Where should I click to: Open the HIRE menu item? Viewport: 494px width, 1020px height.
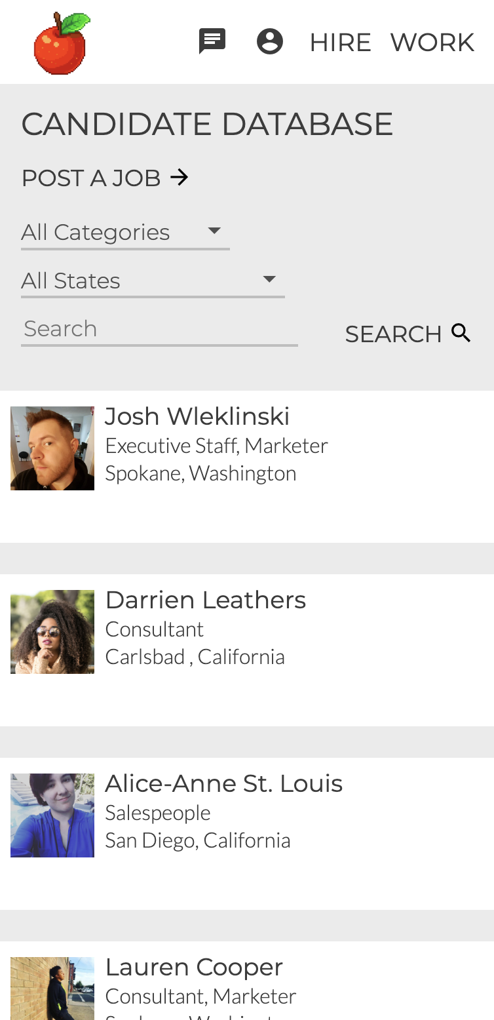click(340, 43)
